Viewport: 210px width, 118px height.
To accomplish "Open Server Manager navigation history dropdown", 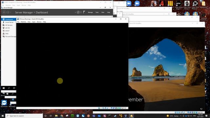I will (10, 12).
